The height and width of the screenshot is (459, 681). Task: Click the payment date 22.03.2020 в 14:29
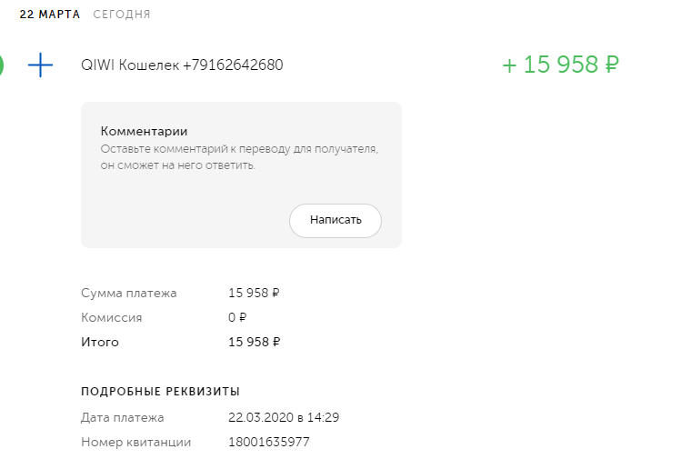tap(284, 418)
